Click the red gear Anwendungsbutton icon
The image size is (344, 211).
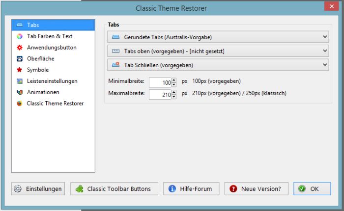tap(20, 48)
